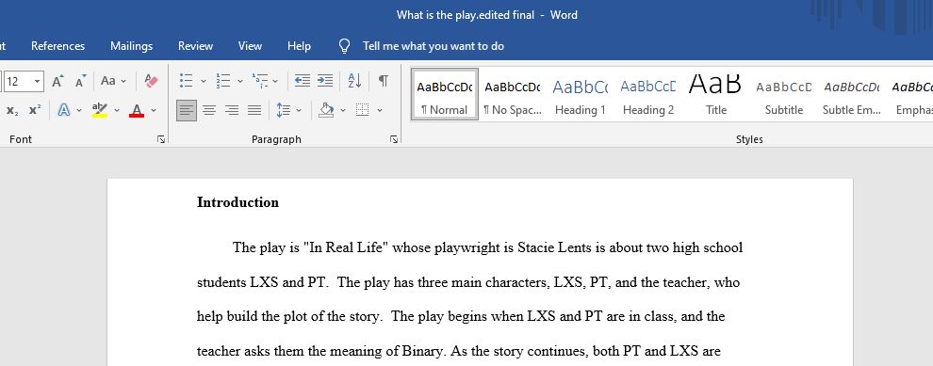The height and width of the screenshot is (366, 933).
Task: Start a numbered list
Action: pos(223,81)
